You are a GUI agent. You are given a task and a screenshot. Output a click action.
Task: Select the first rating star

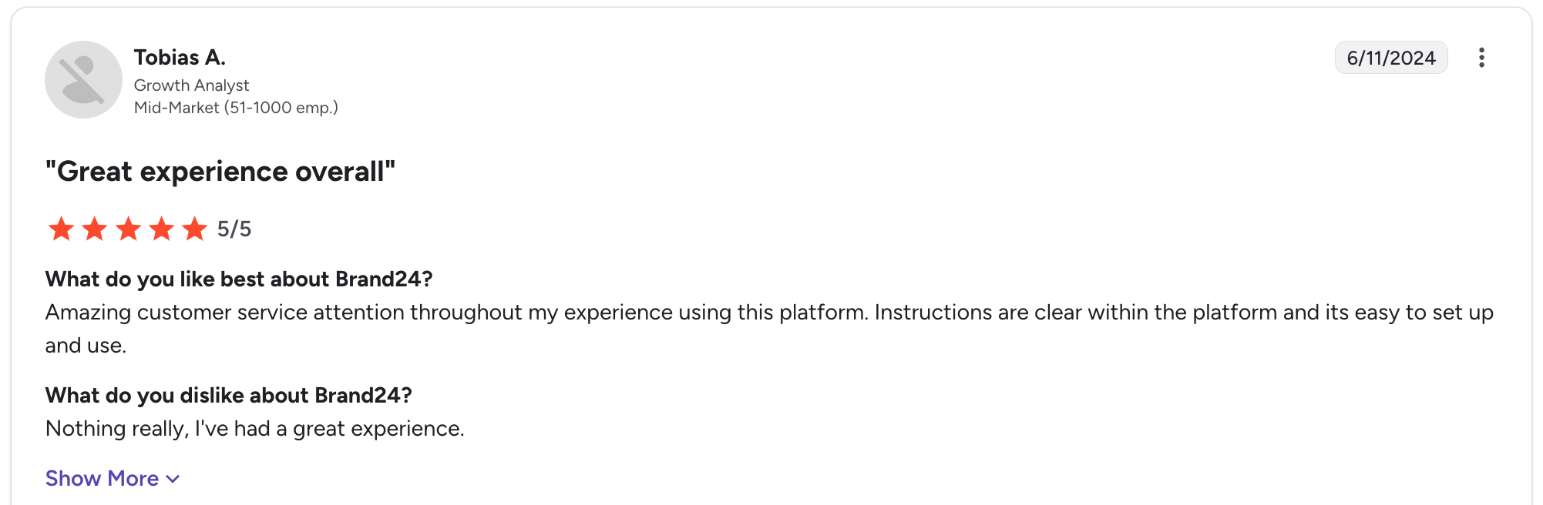click(x=61, y=229)
